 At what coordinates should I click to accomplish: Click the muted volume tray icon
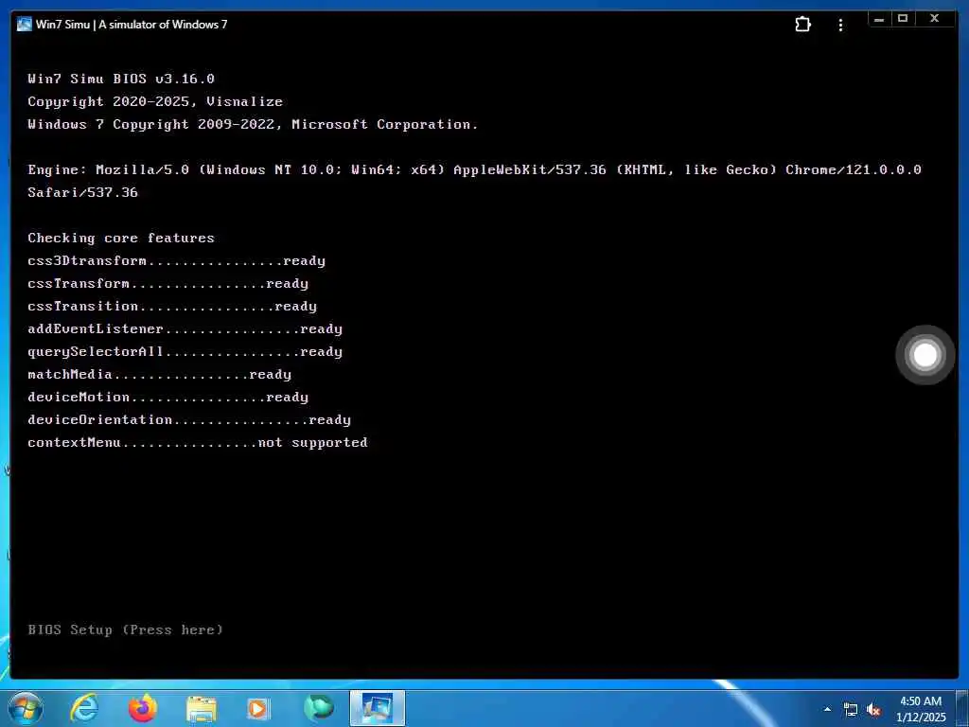point(873,710)
